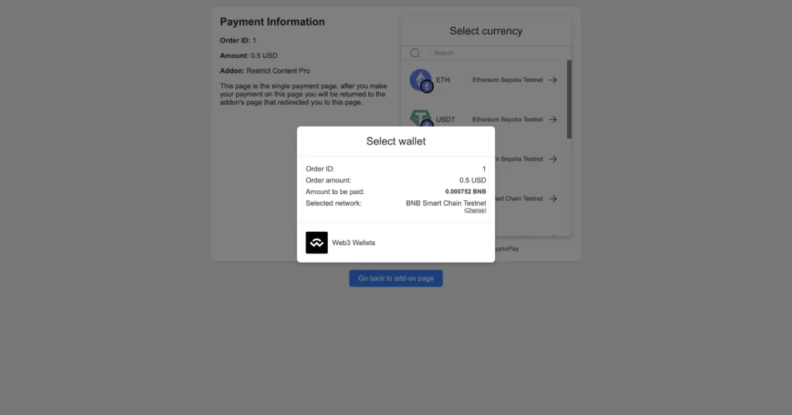The image size is (792, 415).
Task: Select the USDT currency name label
Action: 445,120
